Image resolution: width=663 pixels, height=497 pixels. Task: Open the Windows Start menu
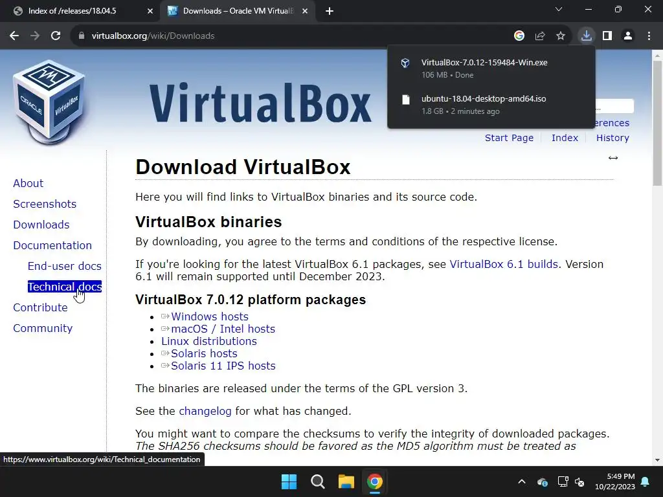(289, 481)
